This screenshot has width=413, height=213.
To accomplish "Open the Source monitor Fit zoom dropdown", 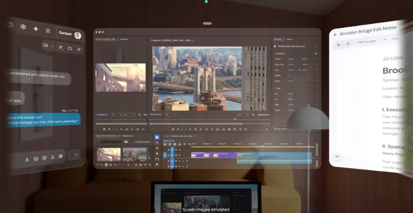I will pyautogui.click(x=117, y=114).
